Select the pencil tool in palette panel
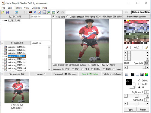The width and height of the screenshot is (151, 113). [147, 48]
